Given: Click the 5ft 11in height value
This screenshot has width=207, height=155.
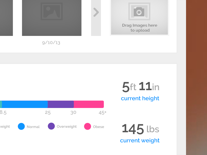Looking at the screenshot, I should (140, 87).
